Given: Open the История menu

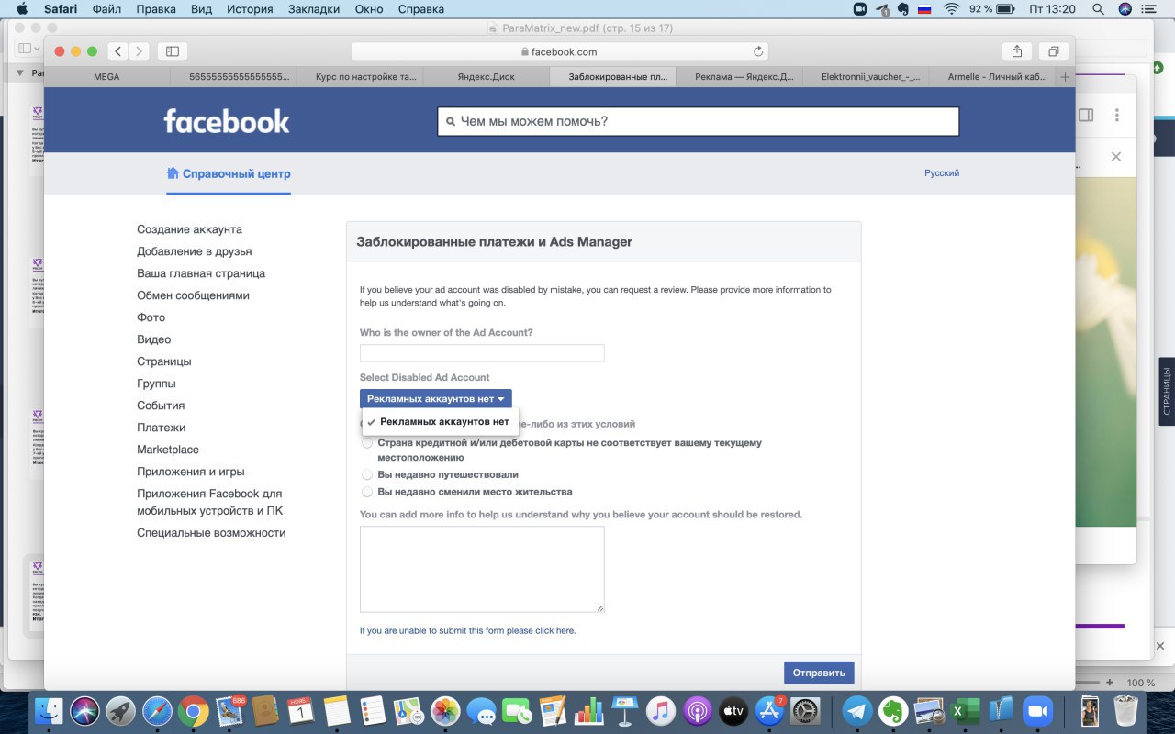Looking at the screenshot, I should tap(249, 9).
